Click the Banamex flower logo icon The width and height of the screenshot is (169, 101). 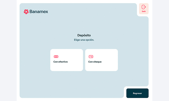point(26,12)
